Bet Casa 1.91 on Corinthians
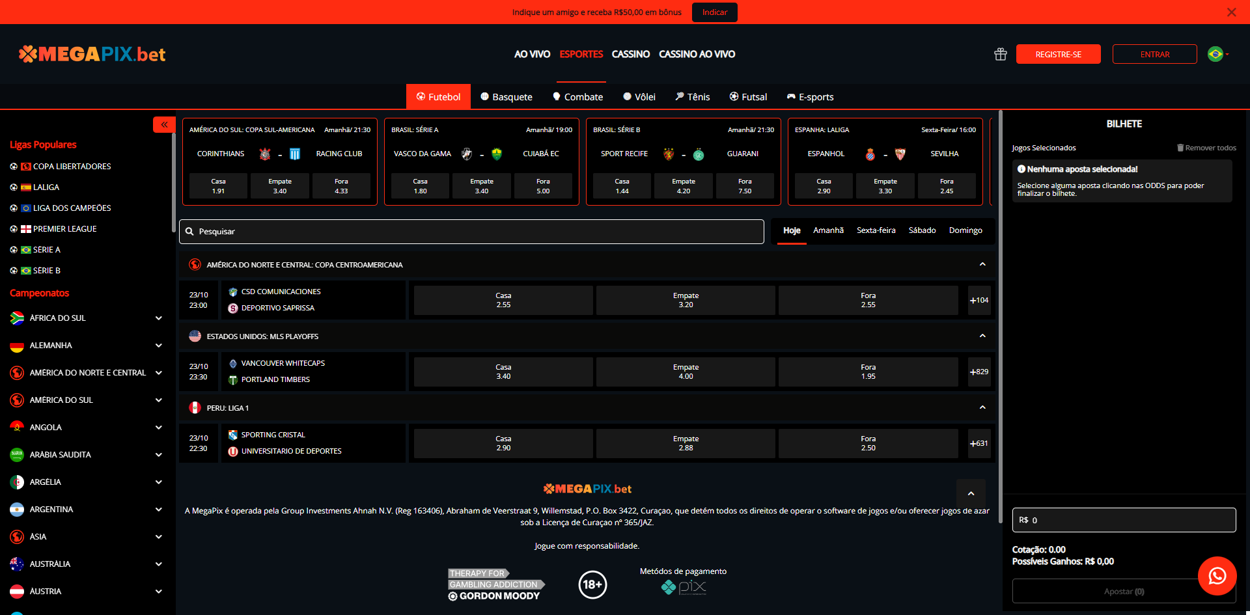Screen dimensions: 1250x615 pyautogui.click(x=218, y=186)
